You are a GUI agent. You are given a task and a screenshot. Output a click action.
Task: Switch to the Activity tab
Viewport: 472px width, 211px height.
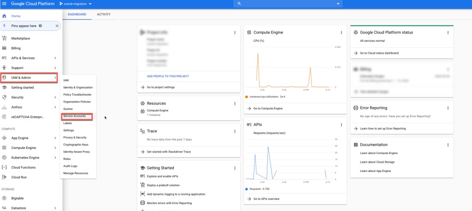(x=104, y=14)
